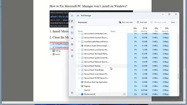
Task: Click Run new task button
Action: [x=126, y=22]
